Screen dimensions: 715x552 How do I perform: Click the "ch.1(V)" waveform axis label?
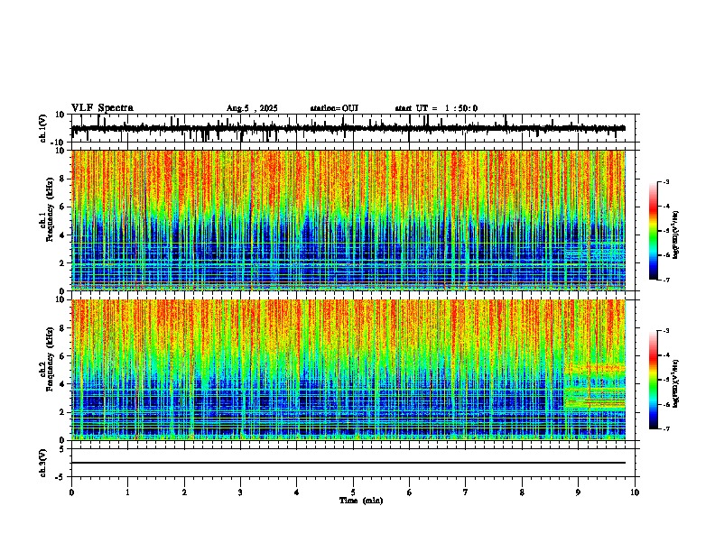pyautogui.click(x=43, y=128)
